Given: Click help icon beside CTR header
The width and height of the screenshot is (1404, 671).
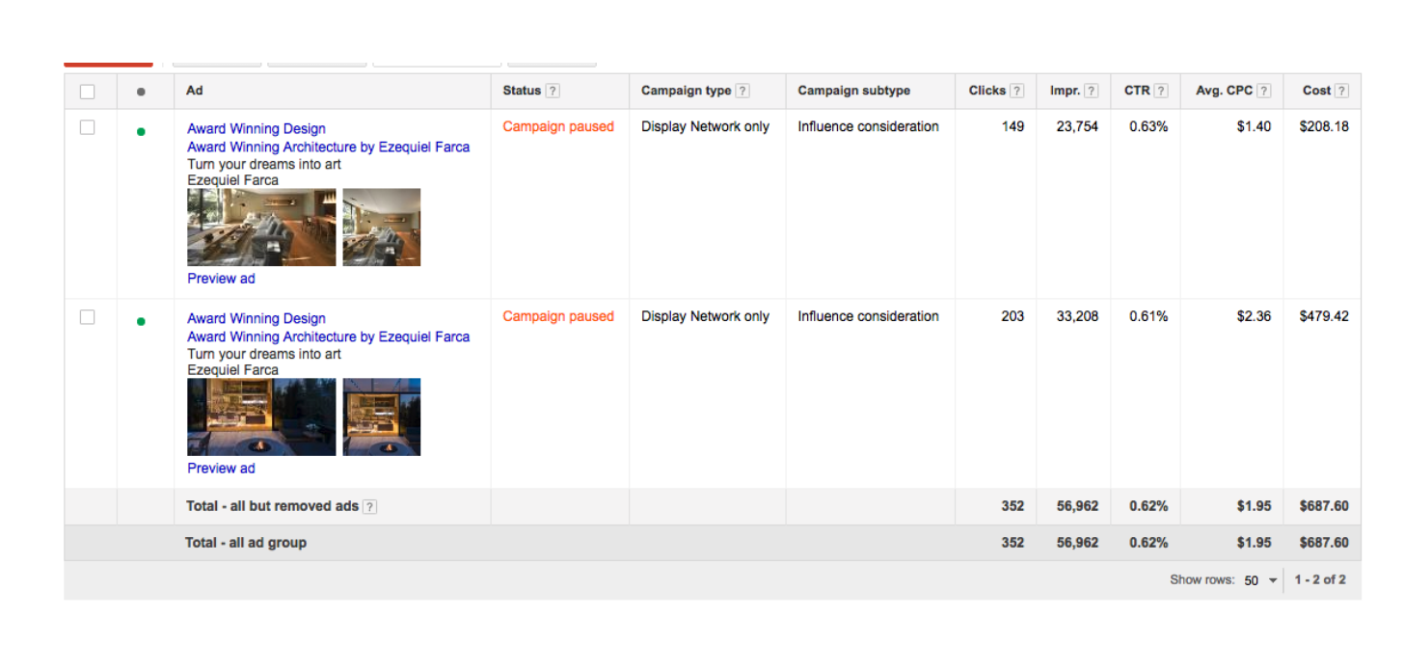Looking at the screenshot, I should click(x=1160, y=91).
